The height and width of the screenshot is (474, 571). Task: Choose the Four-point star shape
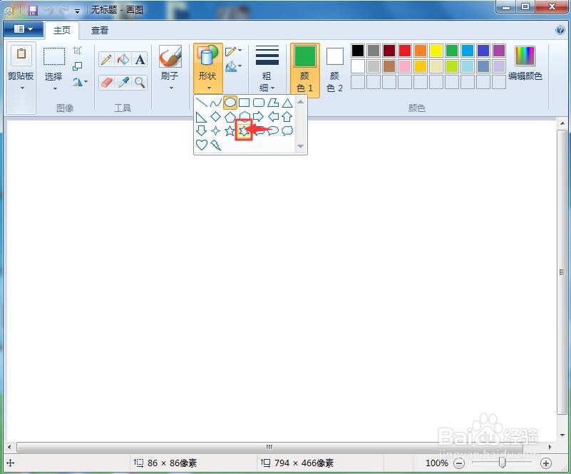pyautogui.click(x=215, y=130)
